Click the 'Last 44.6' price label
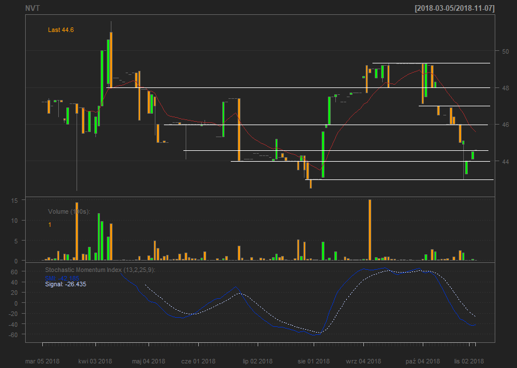Image resolution: width=517 pixels, height=368 pixels. point(61,30)
